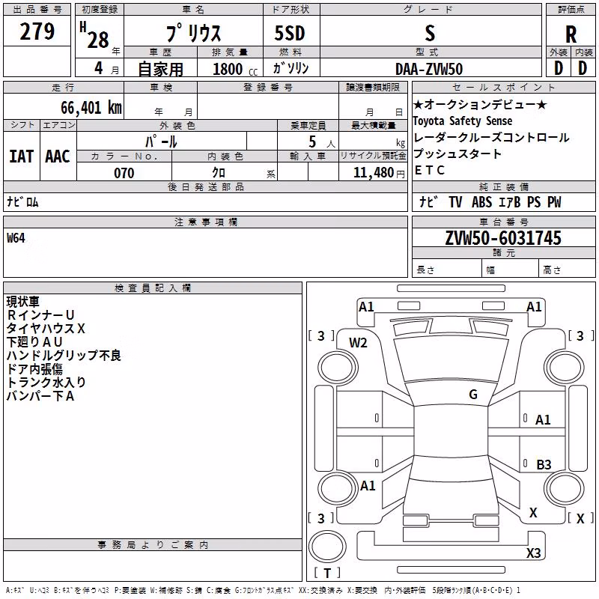Click the exterior color パール
Viewport: 599px width, 599px height.
(x=161, y=142)
